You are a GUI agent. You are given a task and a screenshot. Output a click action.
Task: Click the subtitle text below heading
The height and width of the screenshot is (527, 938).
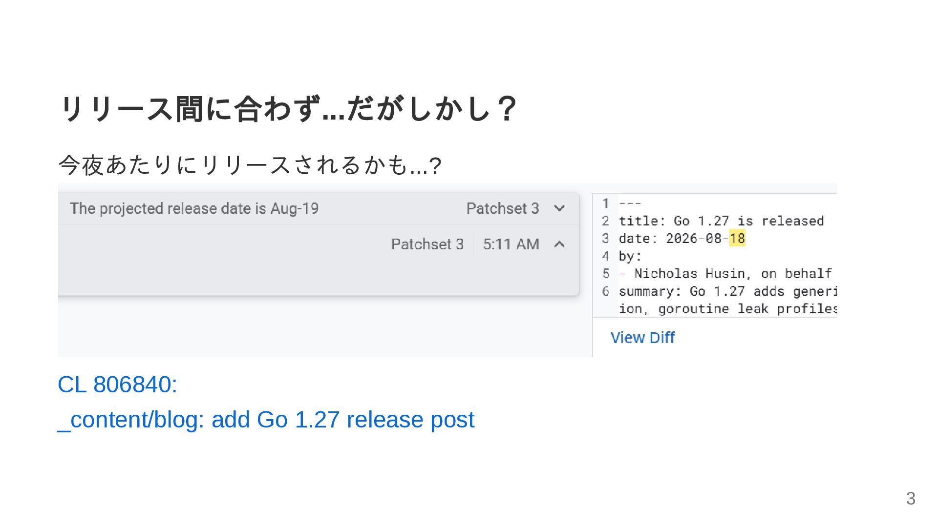point(250,165)
